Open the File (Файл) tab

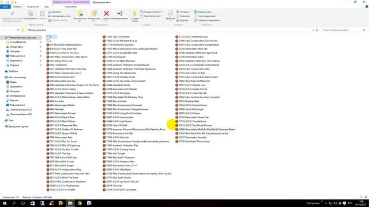coord(5,6)
